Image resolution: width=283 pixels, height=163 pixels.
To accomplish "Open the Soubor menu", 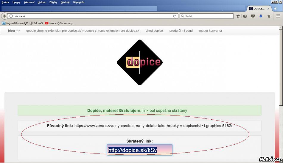I will coord(5,2).
